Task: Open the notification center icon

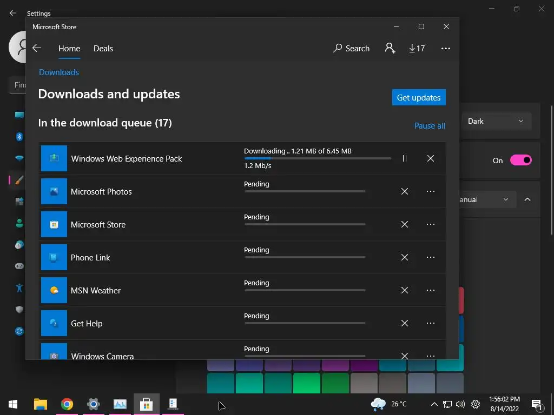Action: pyautogui.click(x=536, y=404)
